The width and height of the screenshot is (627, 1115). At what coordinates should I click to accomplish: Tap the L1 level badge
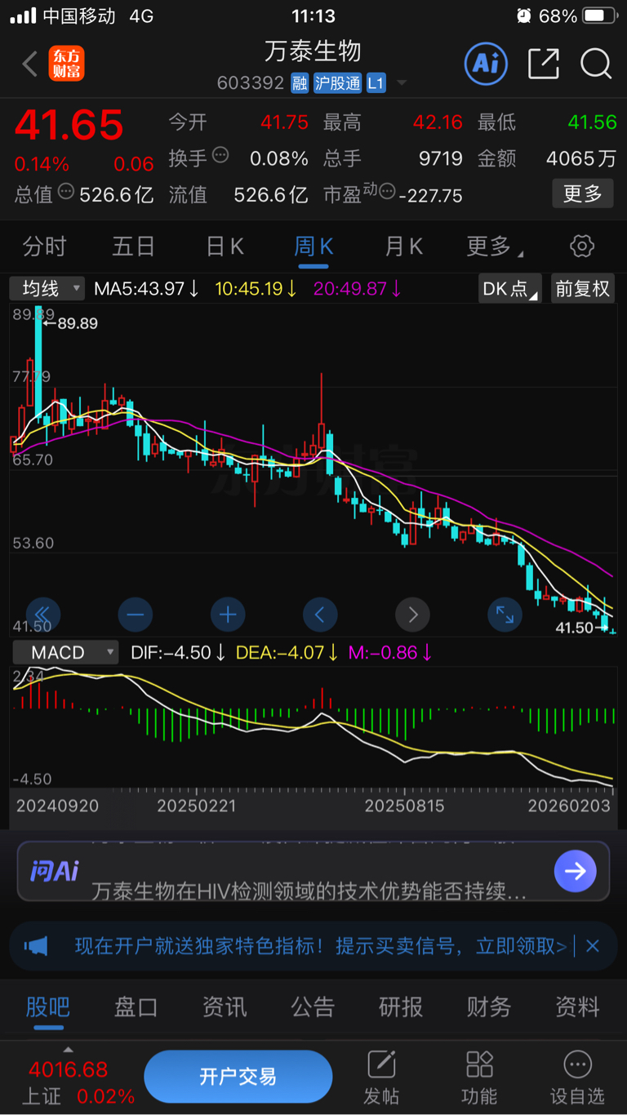[376, 83]
